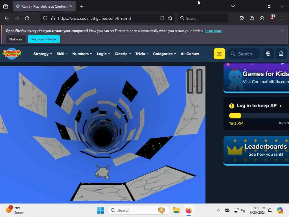Image resolution: width=289 pixels, height=217 pixels.
Task: Go back to previous page
Action: pyautogui.click(x=7, y=18)
